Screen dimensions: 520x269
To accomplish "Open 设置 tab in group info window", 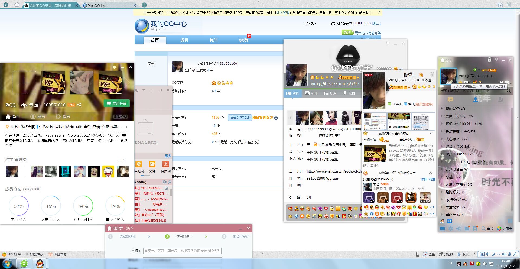I will pyautogui.click(x=63, y=116).
